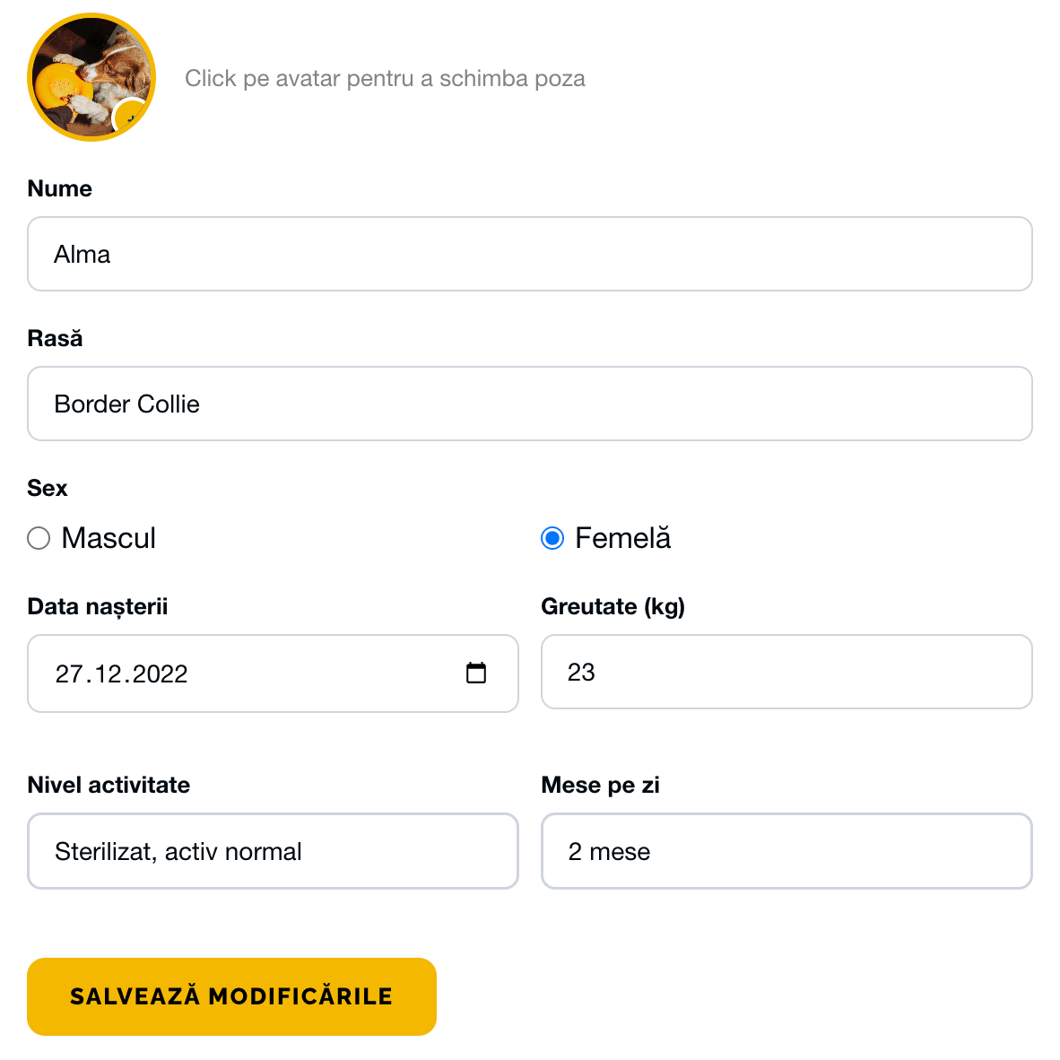The width and height of the screenshot is (1060, 1060).
Task: Click the Data nașterii field label
Action: 98,606
